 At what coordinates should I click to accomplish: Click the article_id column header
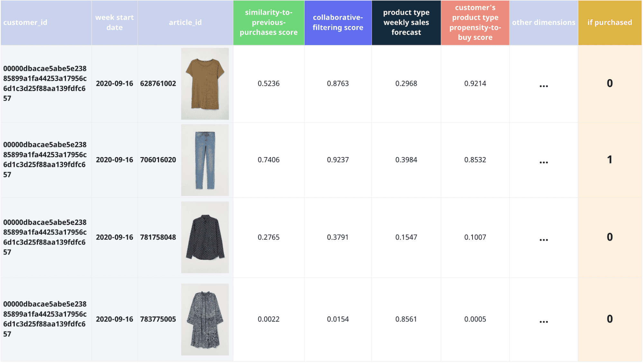pos(185,23)
